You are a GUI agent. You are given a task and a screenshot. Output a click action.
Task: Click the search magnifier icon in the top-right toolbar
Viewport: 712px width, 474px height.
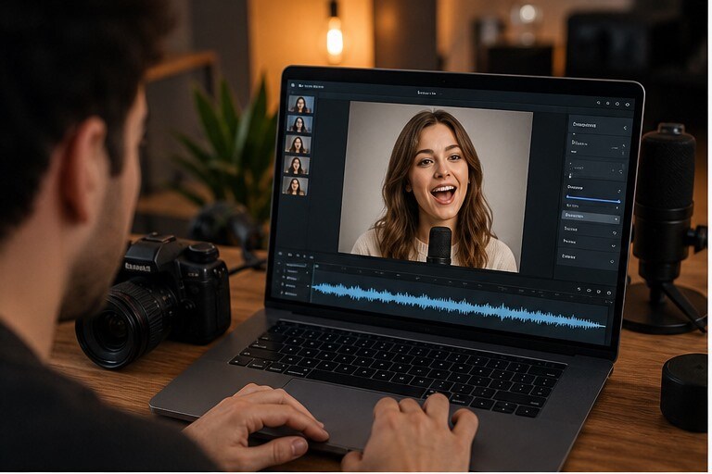coord(599,103)
